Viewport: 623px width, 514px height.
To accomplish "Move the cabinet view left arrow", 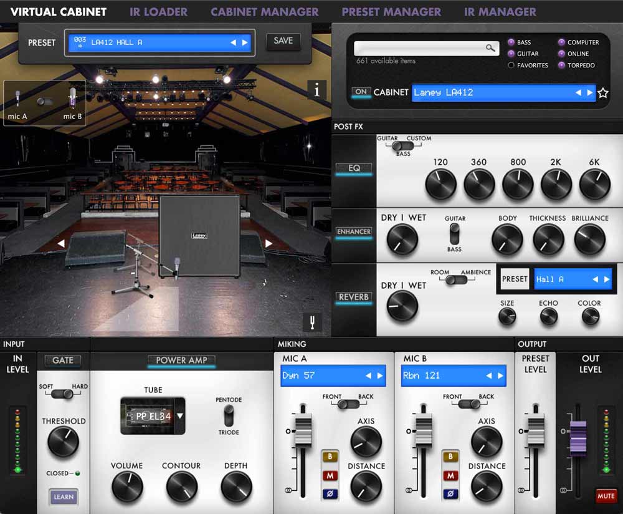I will 61,243.
